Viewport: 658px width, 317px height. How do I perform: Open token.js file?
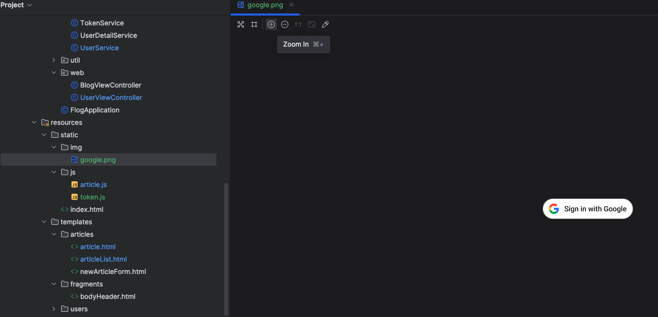tap(93, 197)
